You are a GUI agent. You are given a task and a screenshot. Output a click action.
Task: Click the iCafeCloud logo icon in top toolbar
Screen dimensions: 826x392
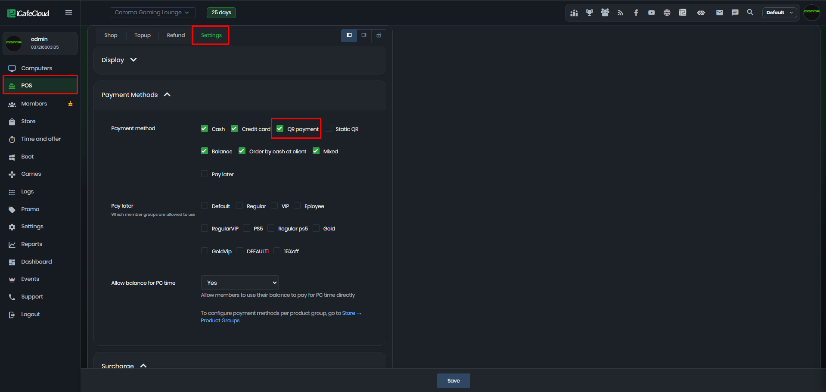tap(683, 12)
